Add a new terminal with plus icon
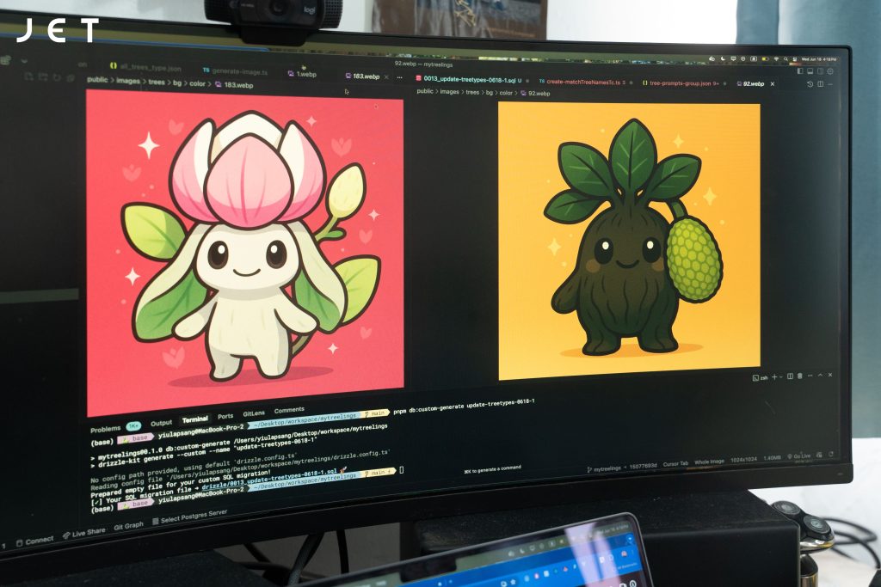This screenshot has height=587, width=881. 774,377
